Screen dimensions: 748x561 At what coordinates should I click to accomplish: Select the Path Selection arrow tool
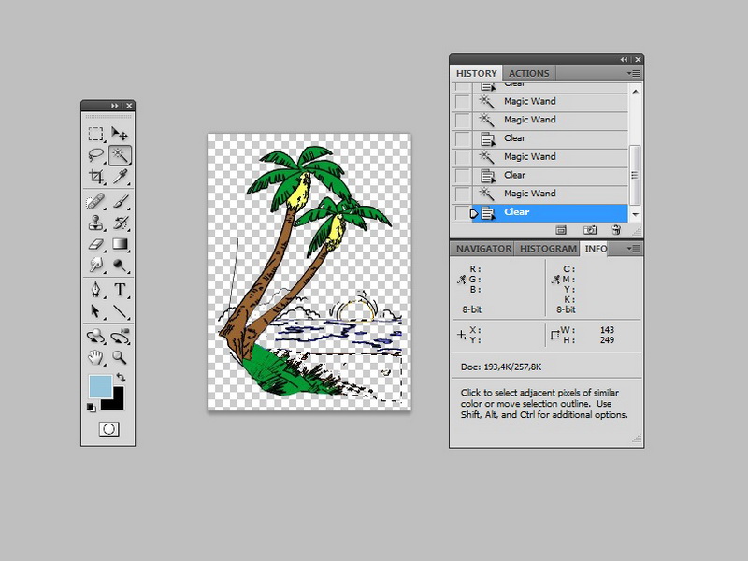click(96, 311)
